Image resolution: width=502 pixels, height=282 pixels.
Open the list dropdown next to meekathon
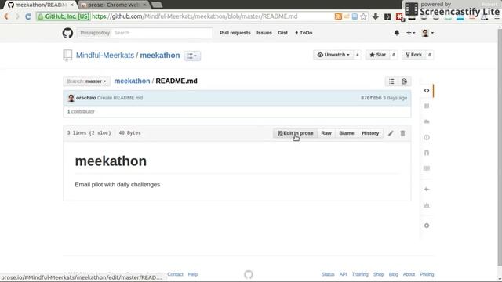click(192, 56)
